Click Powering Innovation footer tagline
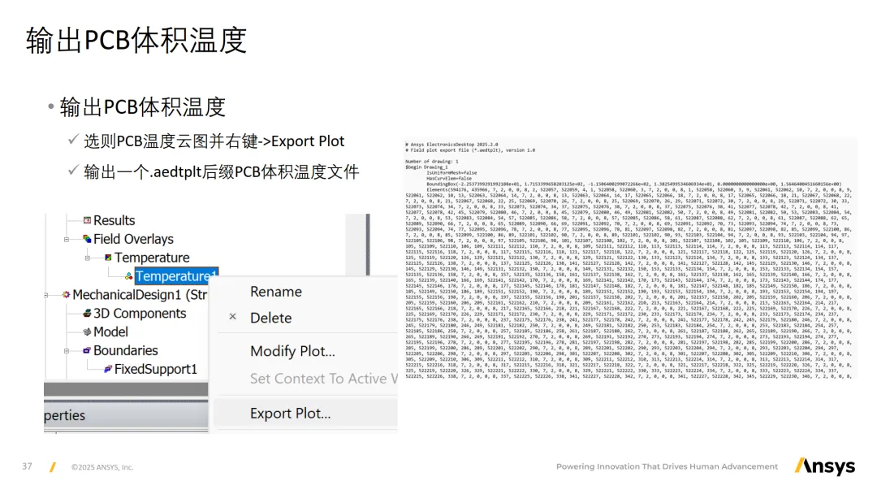877x494 pixels. click(667, 466)
